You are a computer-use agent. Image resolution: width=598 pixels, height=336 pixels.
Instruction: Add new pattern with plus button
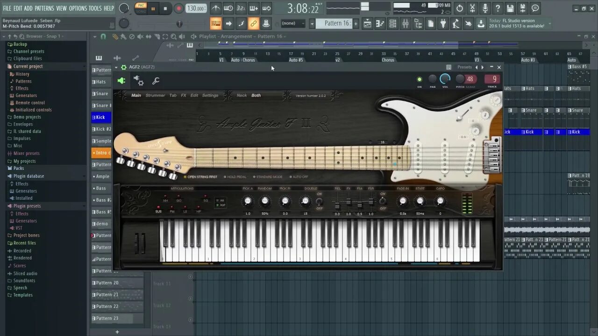(x=117, y=332)
